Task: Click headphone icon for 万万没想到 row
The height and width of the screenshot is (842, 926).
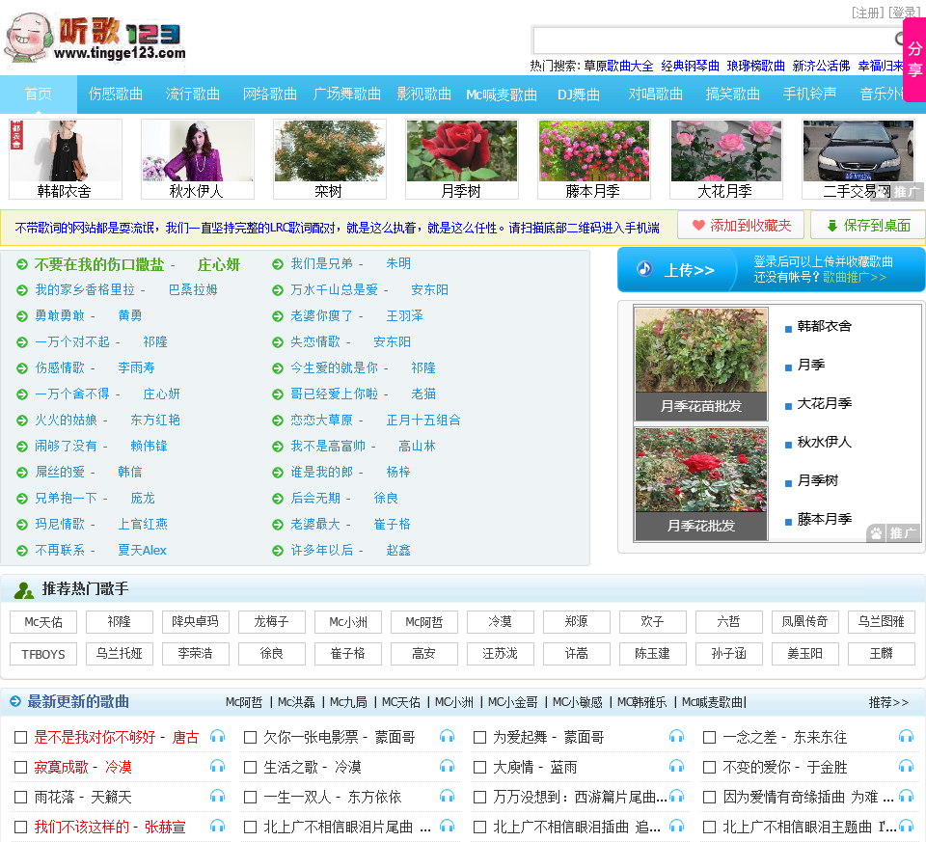Action: coord(676,797)
